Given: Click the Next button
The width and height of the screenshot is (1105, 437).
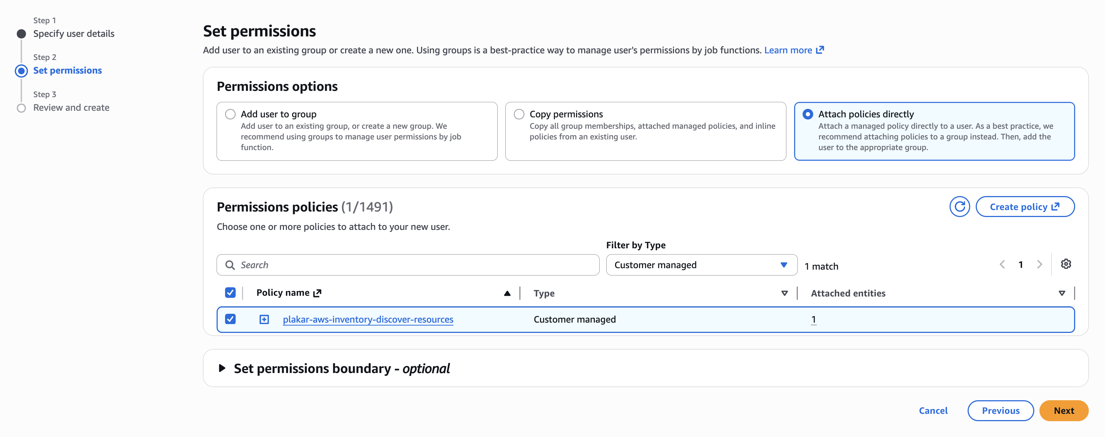Looking at the screenshot, I should [x=1063, y=411].
